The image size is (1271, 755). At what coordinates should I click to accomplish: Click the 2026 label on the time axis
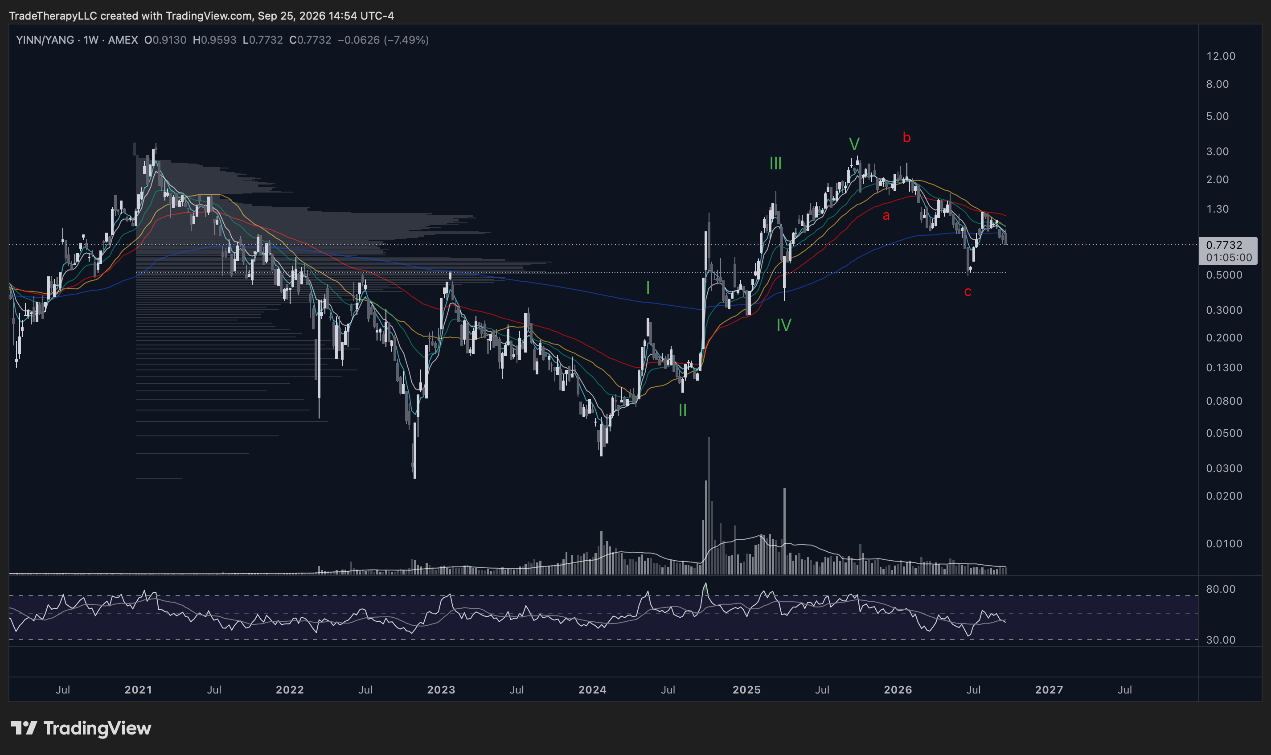coord(898,690)
